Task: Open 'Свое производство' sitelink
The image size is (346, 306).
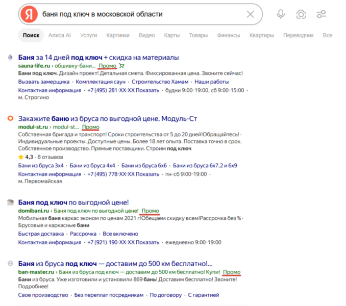Action: [x=43, y=295]
